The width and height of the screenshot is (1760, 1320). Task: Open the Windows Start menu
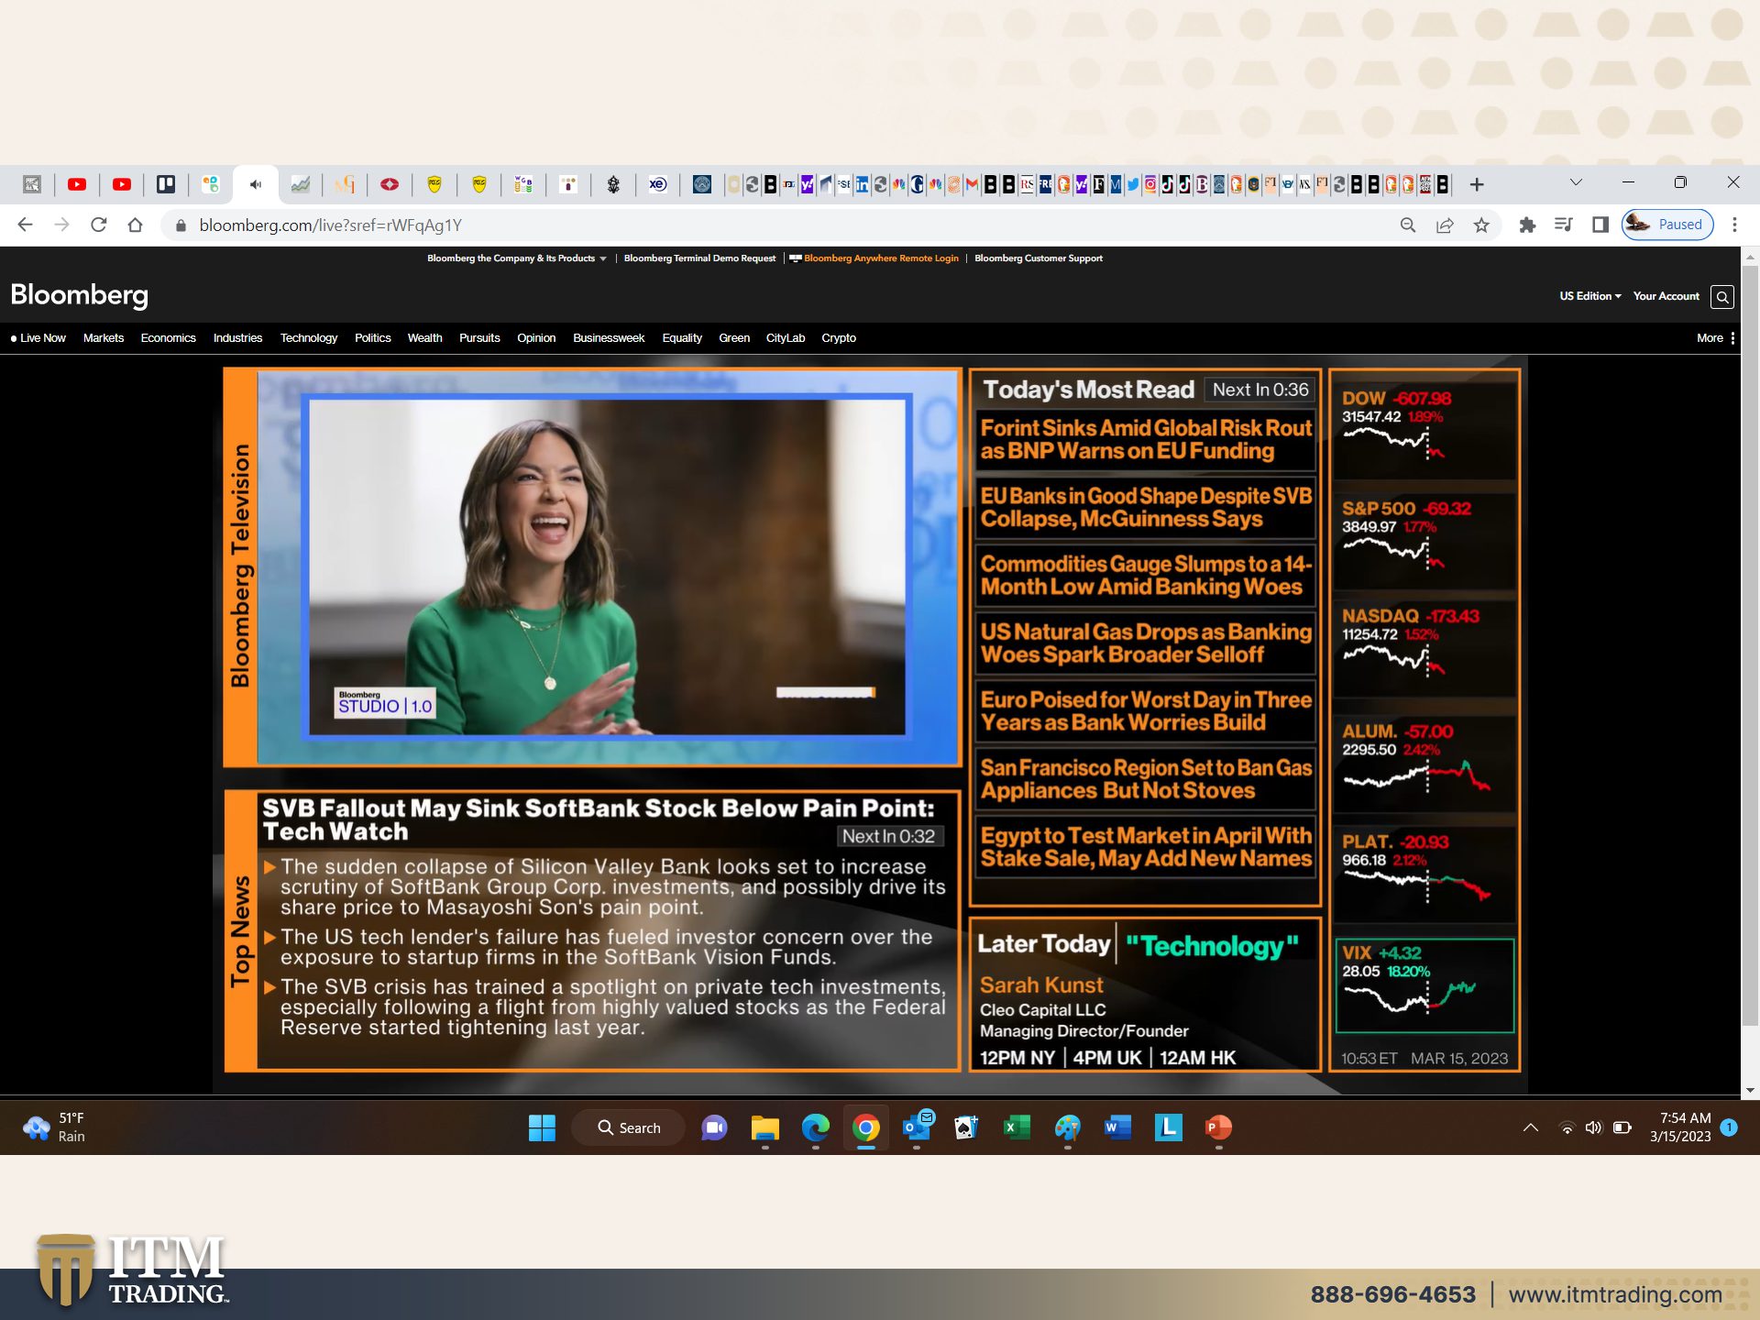pyautogui.click(x=542, y=1127)
